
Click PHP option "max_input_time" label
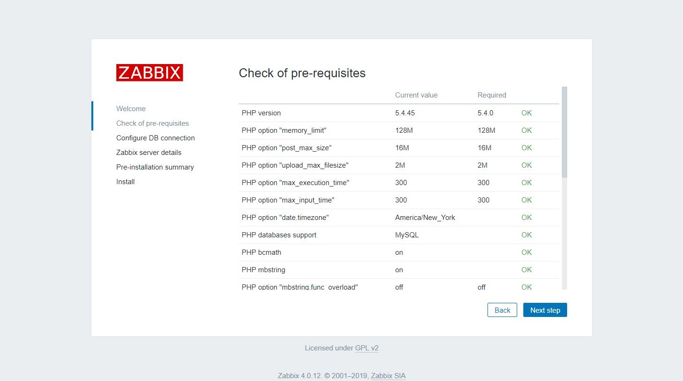pyautogui.click(x=288, y=200)
